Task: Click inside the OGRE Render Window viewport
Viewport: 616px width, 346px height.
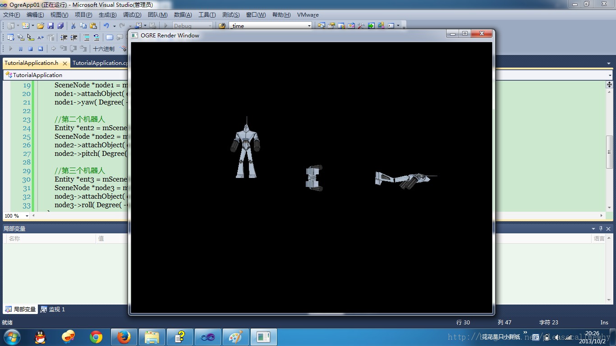Action: (x=312, y=177)
